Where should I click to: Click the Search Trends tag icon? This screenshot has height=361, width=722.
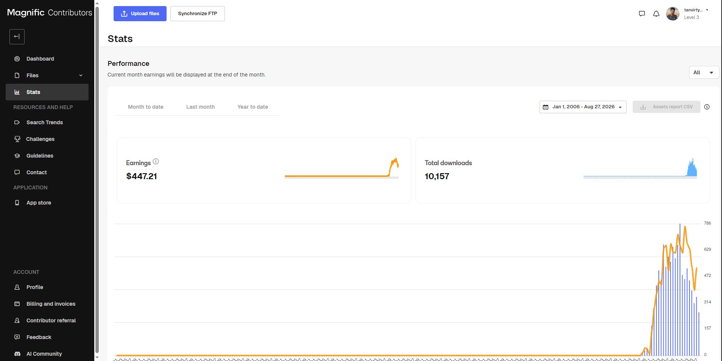pyautogui.click(x=17, y=122)
